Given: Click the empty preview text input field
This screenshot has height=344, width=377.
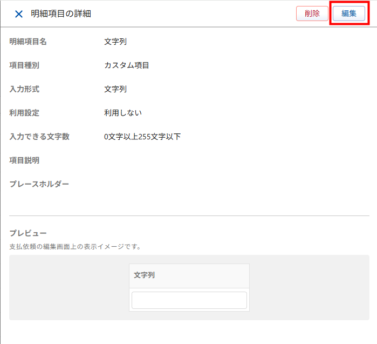Looking at the screenshot, I should (x=189, y=300).
